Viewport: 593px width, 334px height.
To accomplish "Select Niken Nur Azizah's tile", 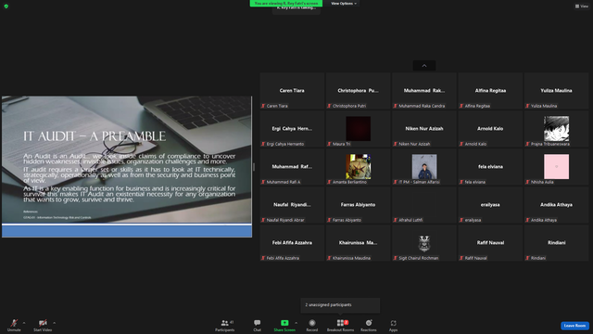I will [424, 129].
